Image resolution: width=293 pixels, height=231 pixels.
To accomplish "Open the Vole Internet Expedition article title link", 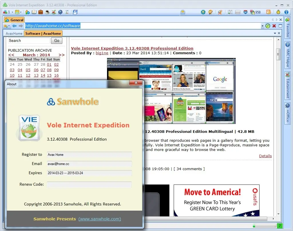I will 132,48.
